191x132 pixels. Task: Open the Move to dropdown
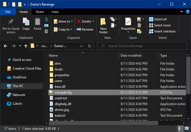point(72,21)
